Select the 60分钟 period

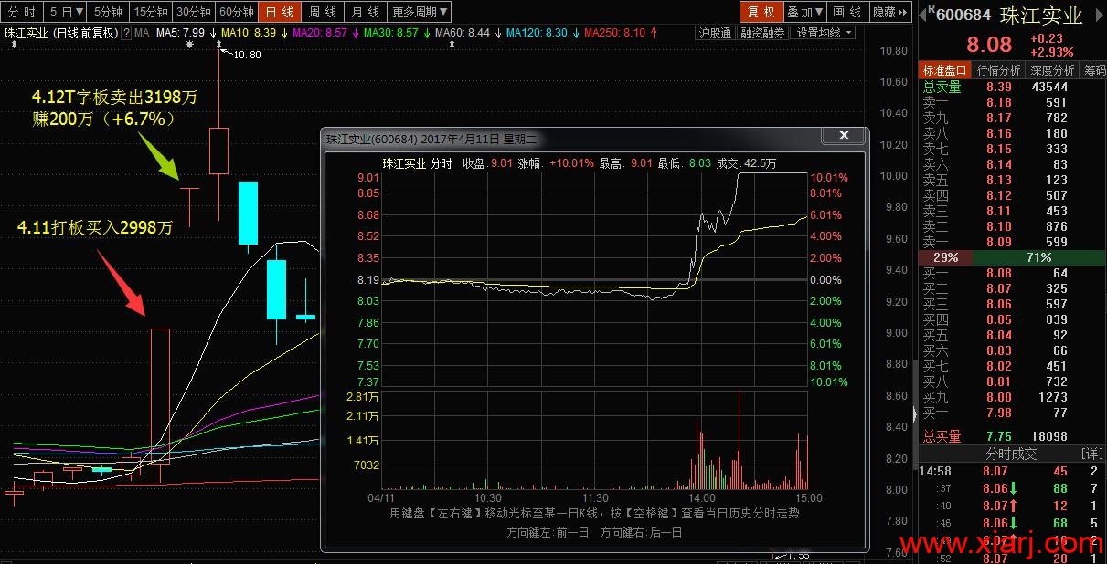point(236,12)
